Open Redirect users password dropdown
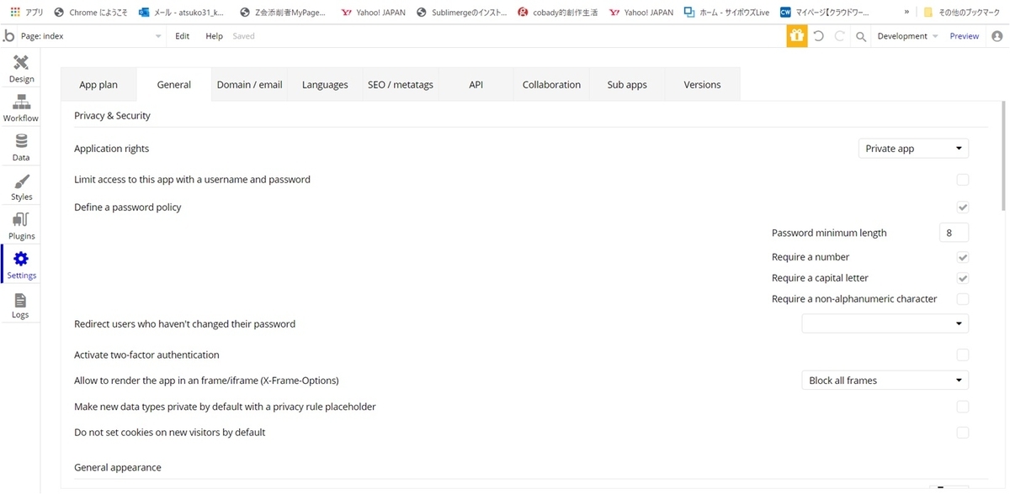This screenshot has width=1010, height=494. tap(885, 323)
